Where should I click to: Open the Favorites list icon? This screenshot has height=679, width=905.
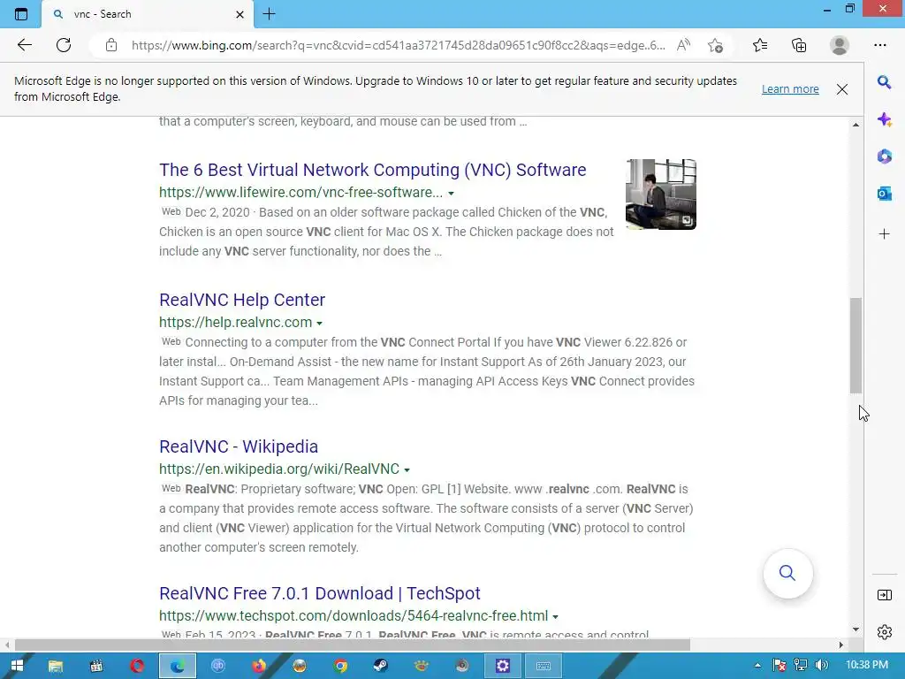(x=760, y=45)
